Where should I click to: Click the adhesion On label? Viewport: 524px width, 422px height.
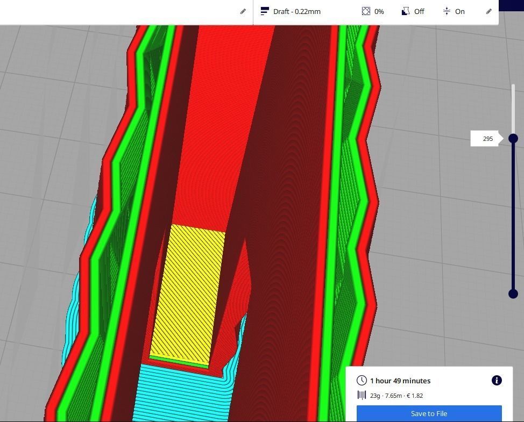tap(460, 11)
